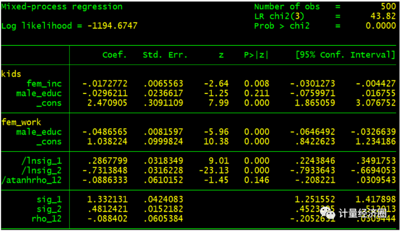Image resolution: width=400 pixels, height=231 pixels.
Task: Click the fem_work equation label
Action: [x=21, y=123]
